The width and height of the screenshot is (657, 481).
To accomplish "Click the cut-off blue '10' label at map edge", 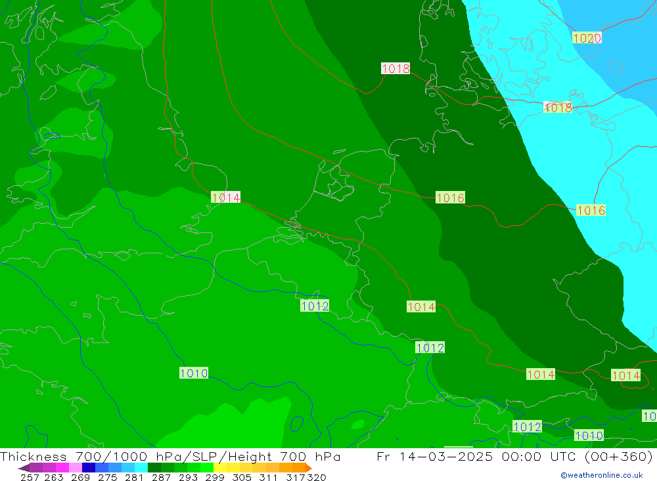I will 650,416.
